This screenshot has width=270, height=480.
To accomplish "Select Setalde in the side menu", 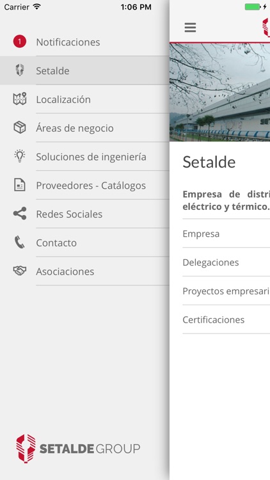I will [84, 70].
